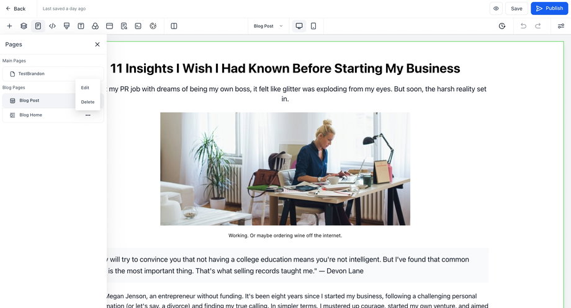
Task: Choose Delete from the context menu
Action: click(88, 102)
